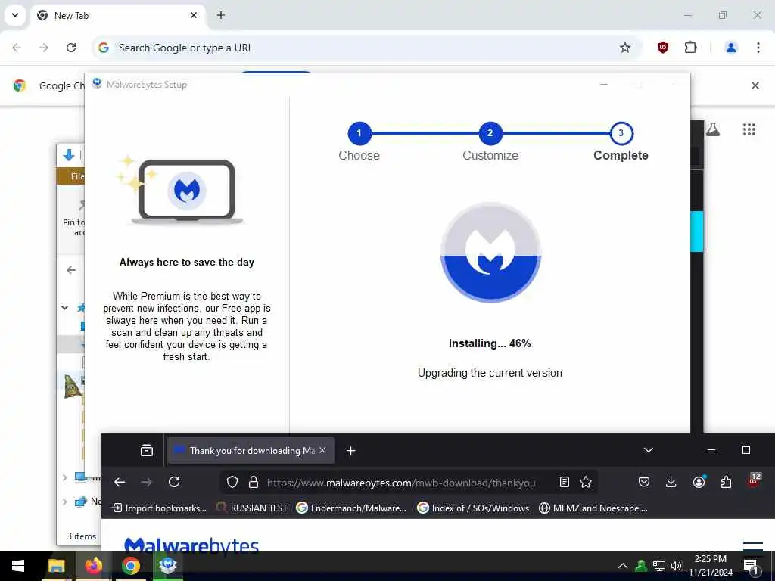Open uBlock Origin showing 12 in Firefox
775x581 pixels.
coord(754,480)
